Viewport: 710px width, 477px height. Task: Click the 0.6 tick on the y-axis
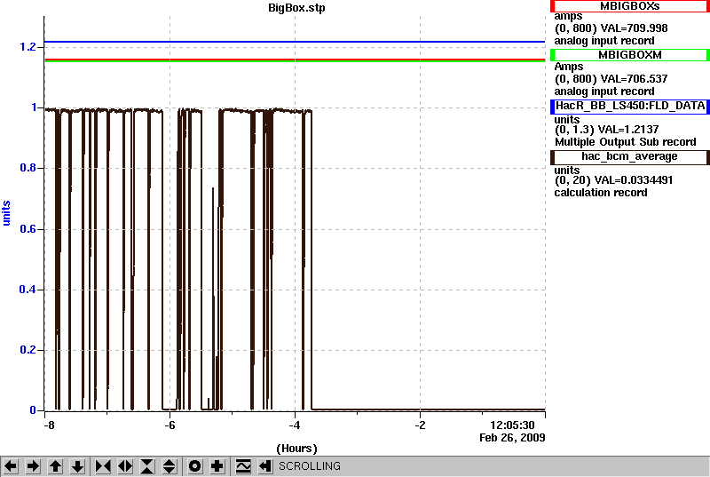(28, 229)
